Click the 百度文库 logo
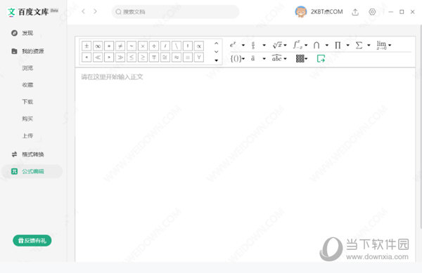The width and height of the screenshot is (422, 273). (33, 12)
